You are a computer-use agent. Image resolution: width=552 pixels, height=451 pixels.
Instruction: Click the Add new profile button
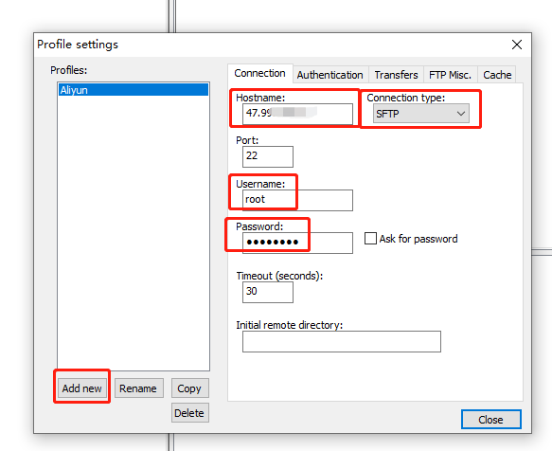82,388
